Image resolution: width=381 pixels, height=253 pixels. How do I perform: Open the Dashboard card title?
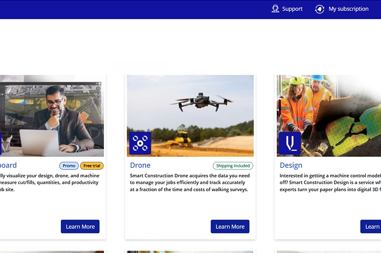pyautogui.click(x=8, y=165)
